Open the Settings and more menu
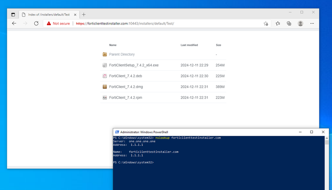 tap(312, 23)
